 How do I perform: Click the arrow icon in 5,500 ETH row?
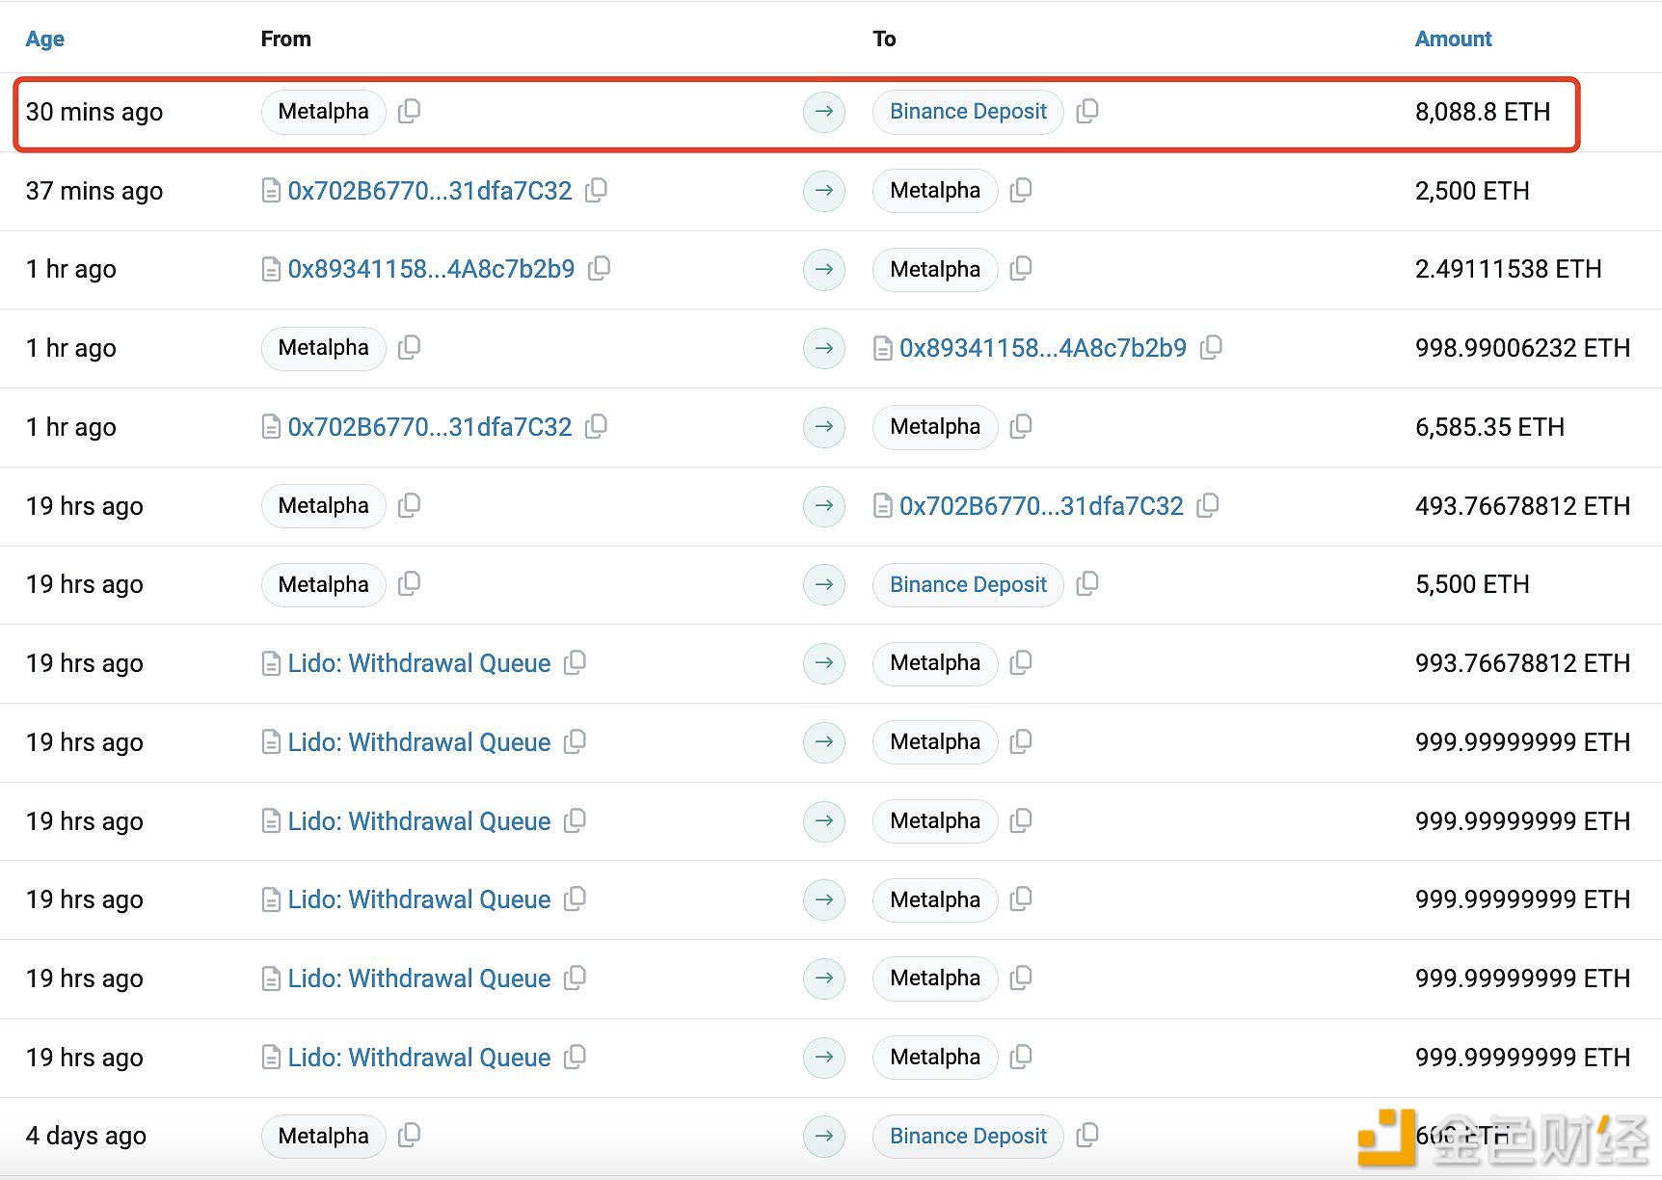pos(824,584)
